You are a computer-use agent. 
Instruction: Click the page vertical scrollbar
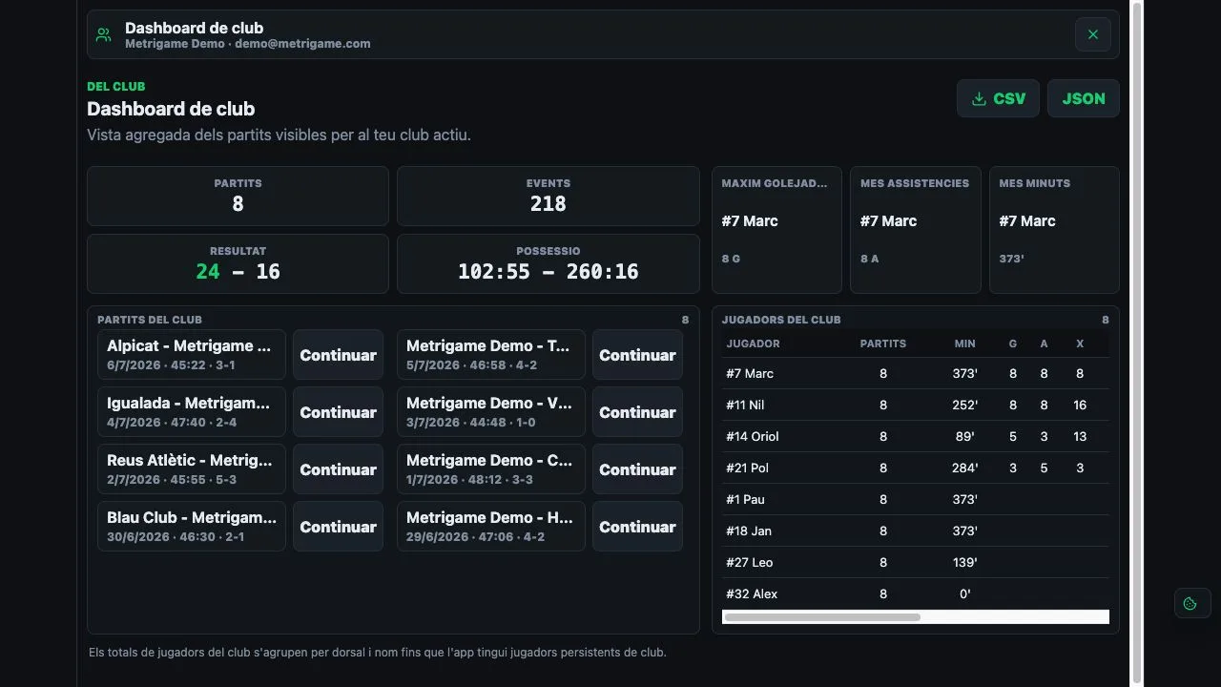(x=1136, y=343)
